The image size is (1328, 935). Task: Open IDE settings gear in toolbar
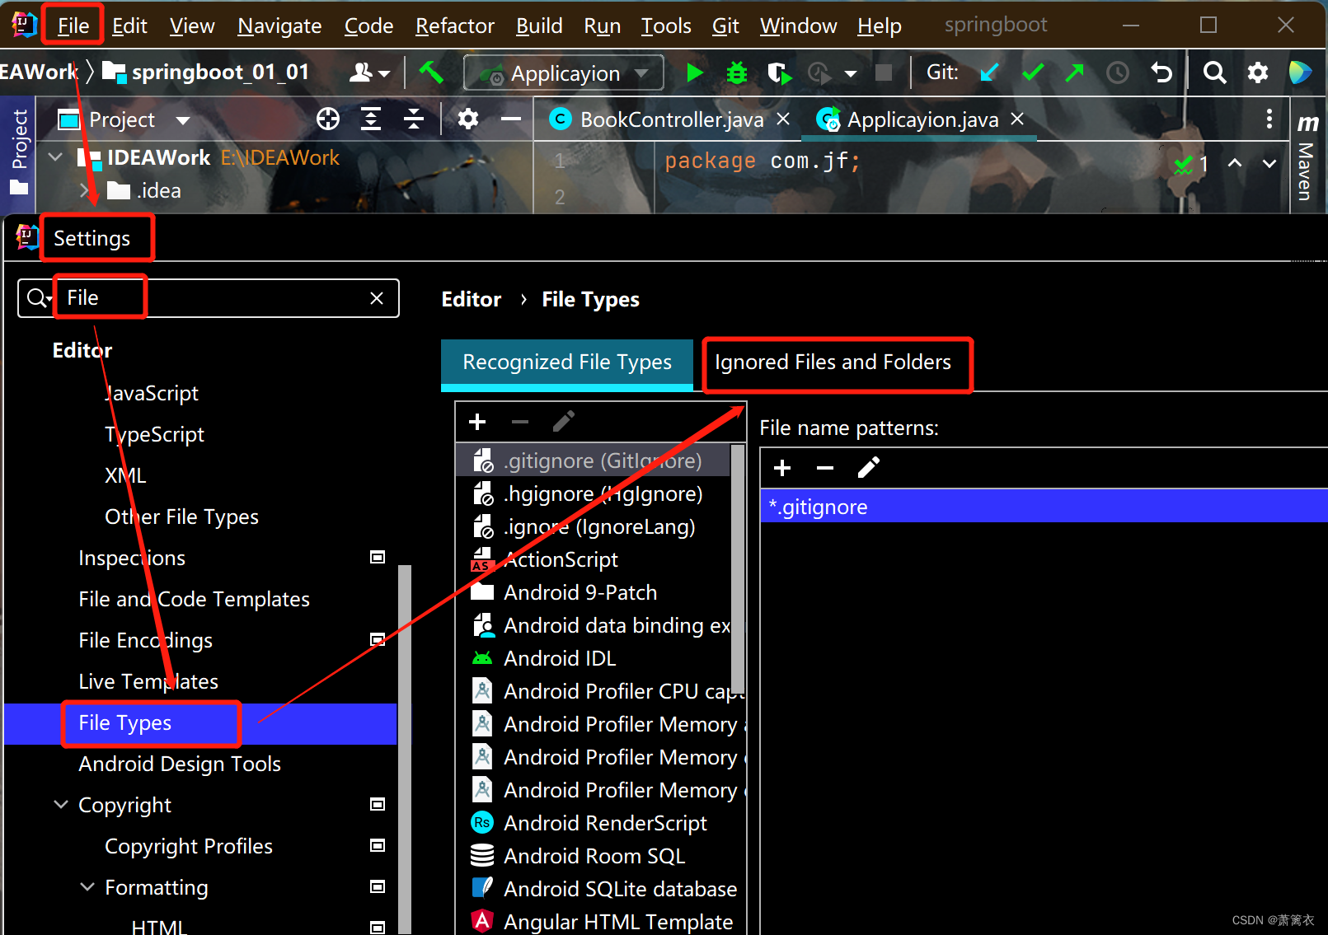click(1257, 73)
